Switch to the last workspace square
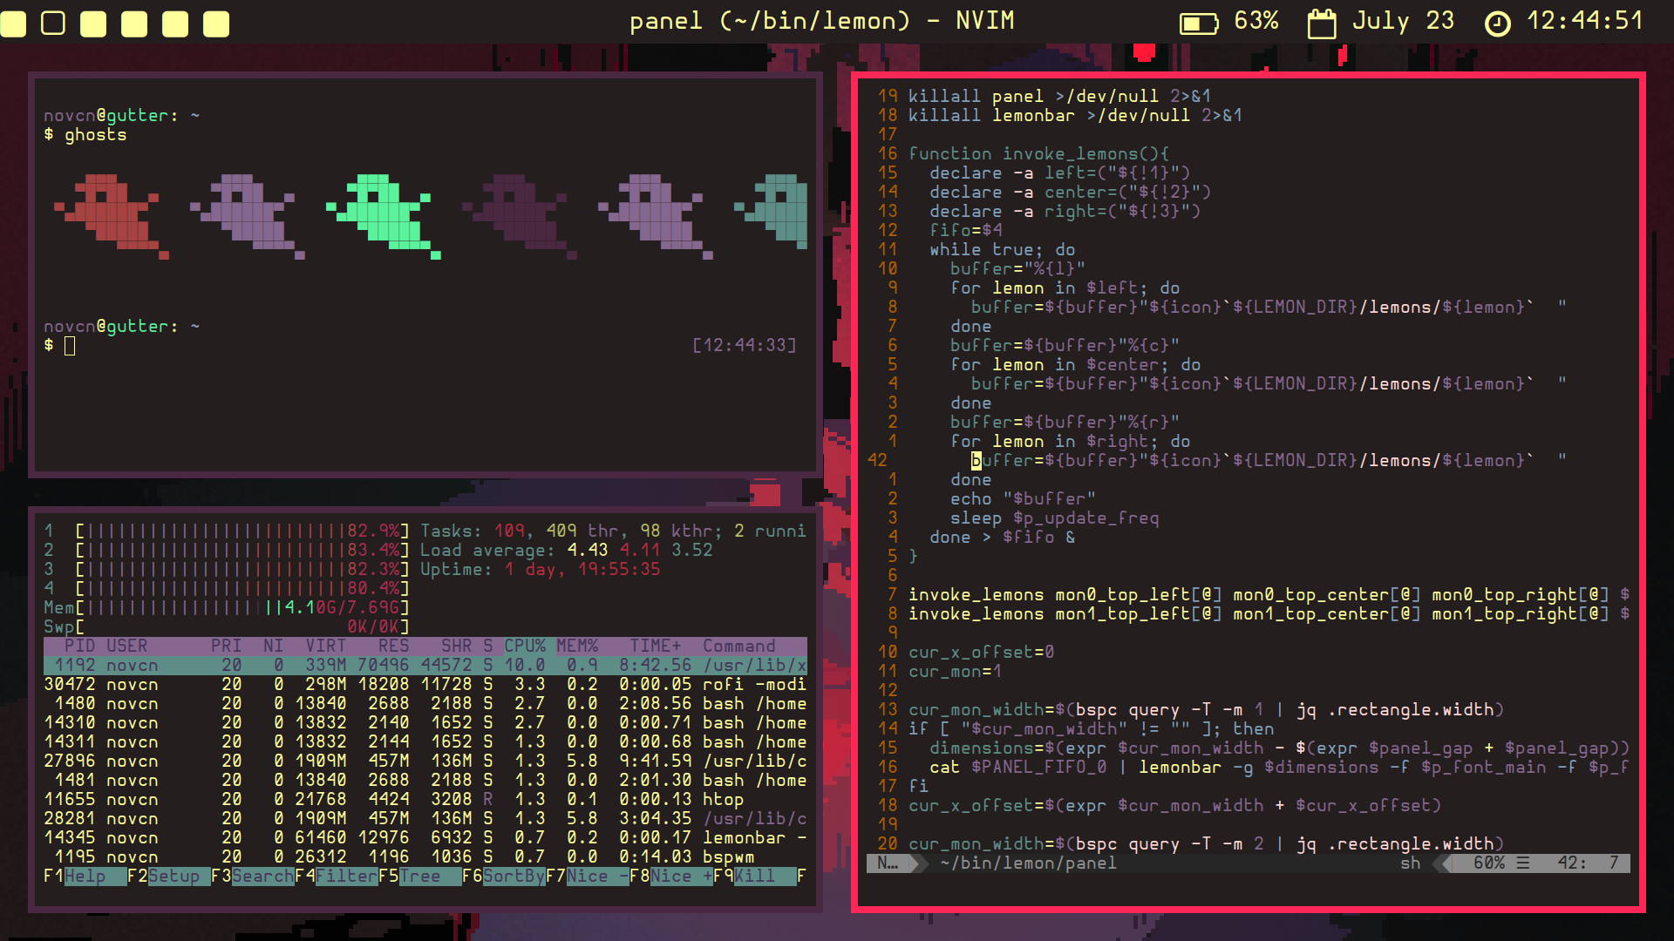The image size is (1674, 941). 215,24
